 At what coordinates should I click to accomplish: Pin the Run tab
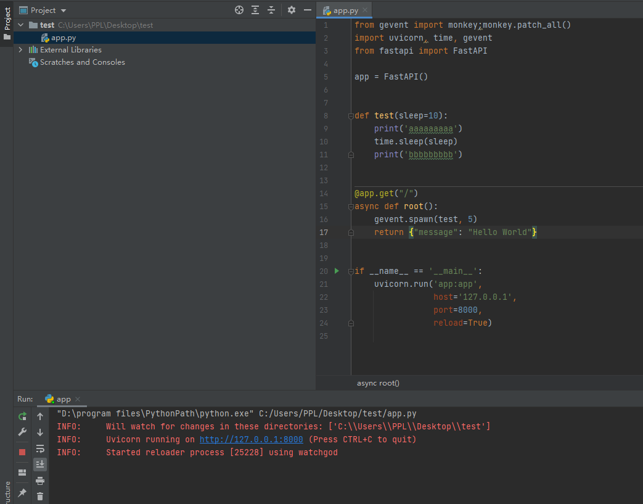coord(22,492)
